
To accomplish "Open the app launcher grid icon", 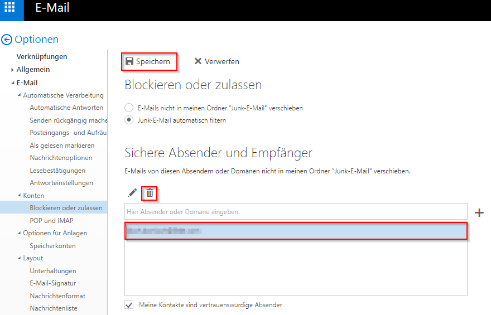I will 11,9.
